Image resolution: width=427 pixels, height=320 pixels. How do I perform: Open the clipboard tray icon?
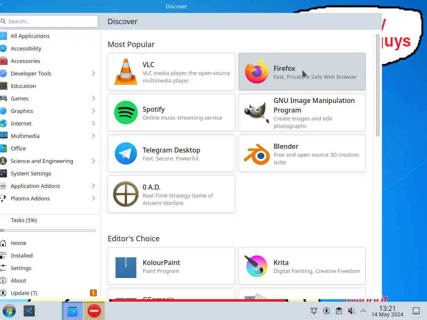tap(339, 310)
